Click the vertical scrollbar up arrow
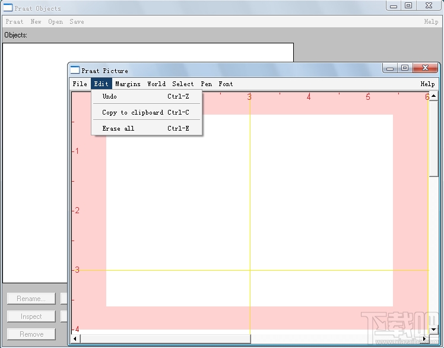444x348 pixels. pyautogui.click(x=433, y=96)
